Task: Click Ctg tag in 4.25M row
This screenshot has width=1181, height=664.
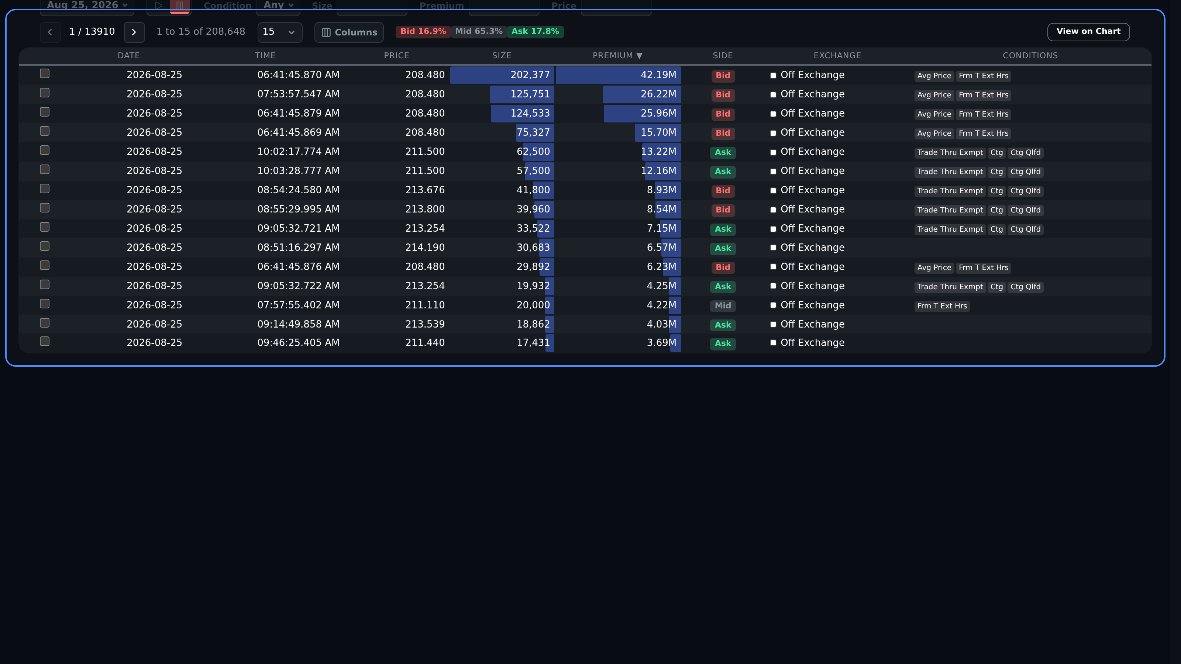Action: 996,287
